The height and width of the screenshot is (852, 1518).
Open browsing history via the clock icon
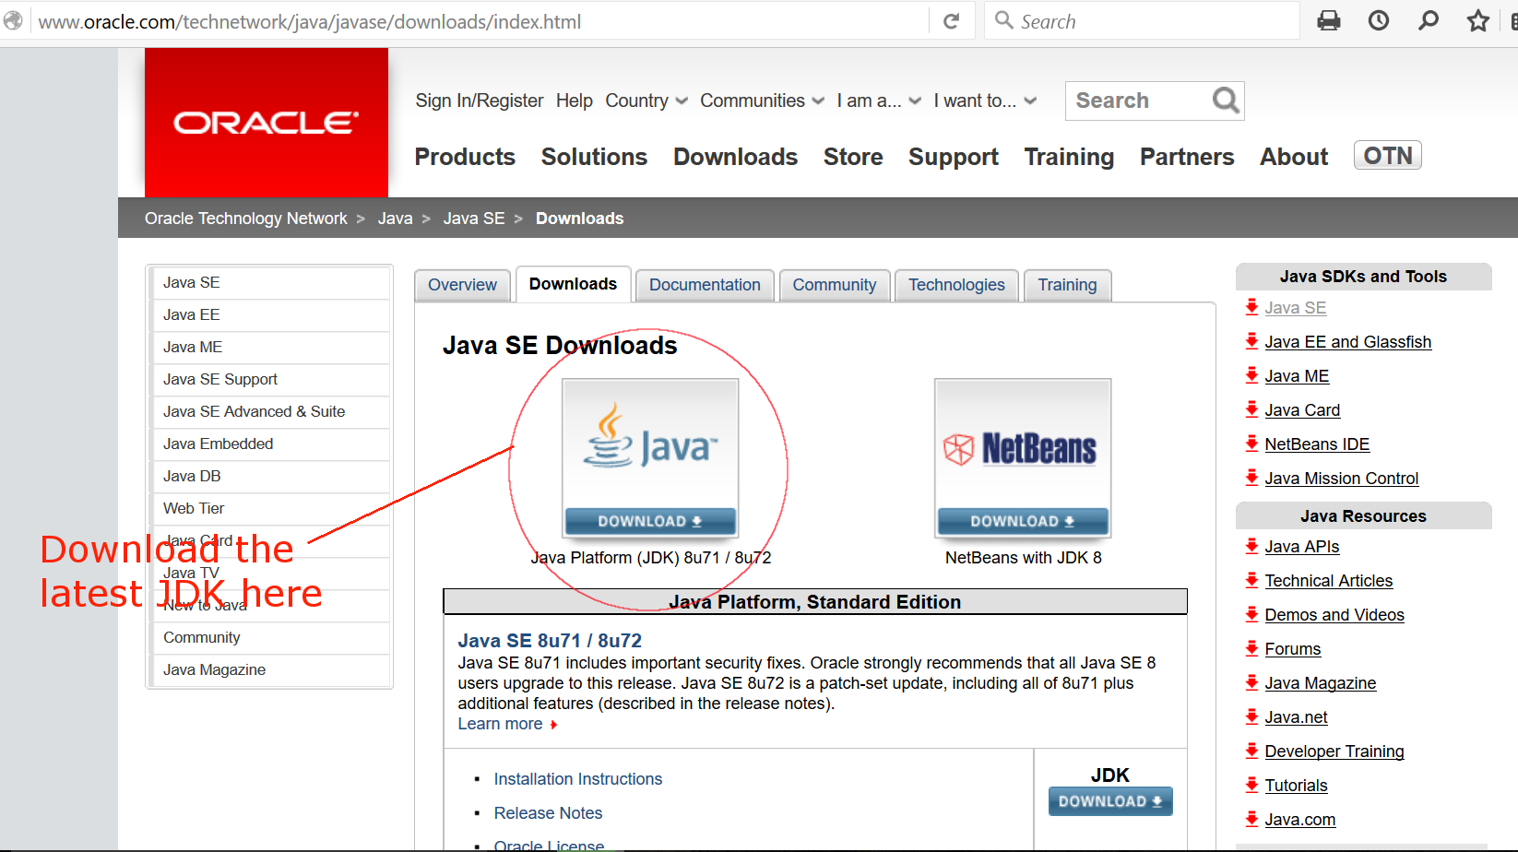point(1378,19)
